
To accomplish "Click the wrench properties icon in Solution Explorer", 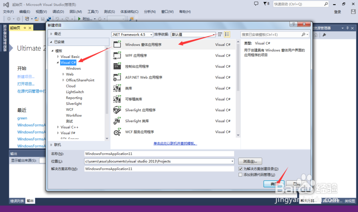I will [x=324, y=35].
